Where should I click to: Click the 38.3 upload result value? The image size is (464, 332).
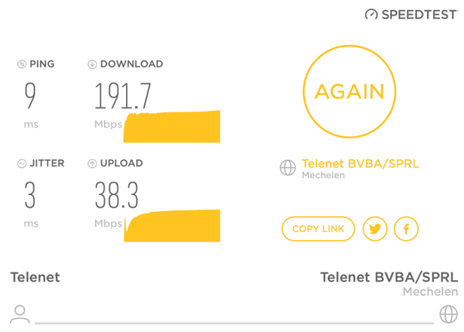point(116,195)
